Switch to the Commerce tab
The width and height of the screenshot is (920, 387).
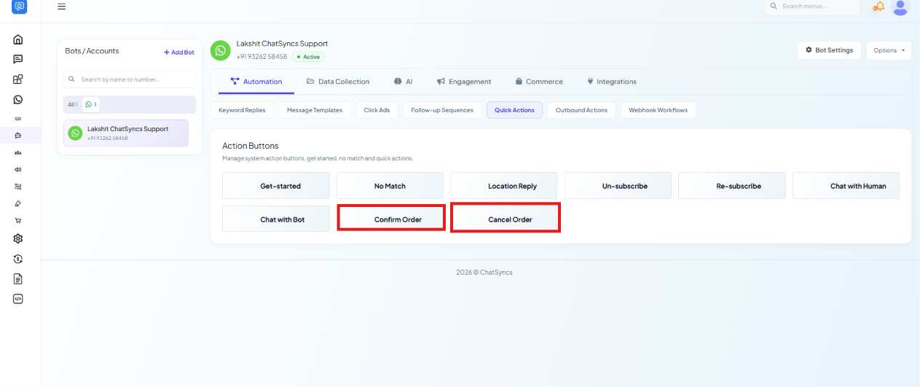click(539, 82)
